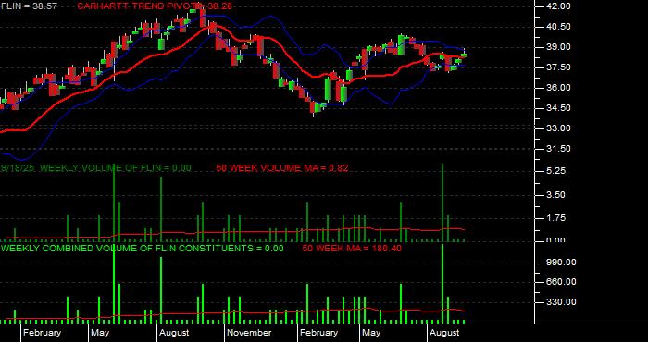Click the 37.50 price axis value

(558, 67)
